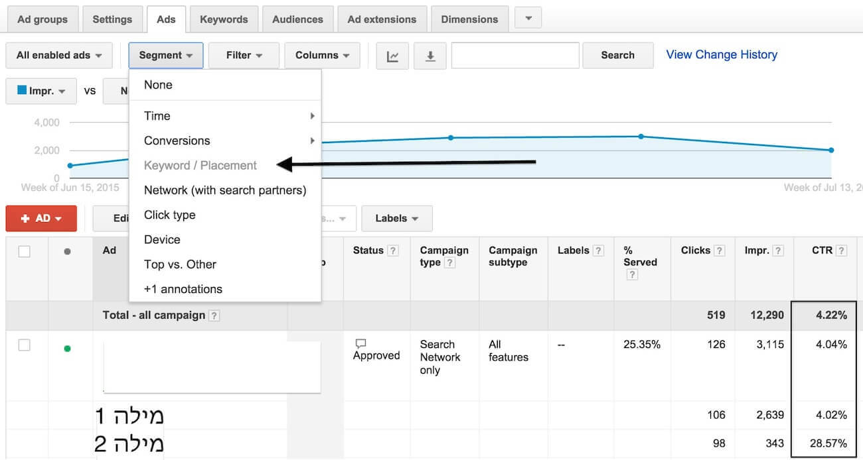This screenshot has height=460, width=863.
Task: Open the All enabled ads dropdown
Action: click(x=58, y=56)
